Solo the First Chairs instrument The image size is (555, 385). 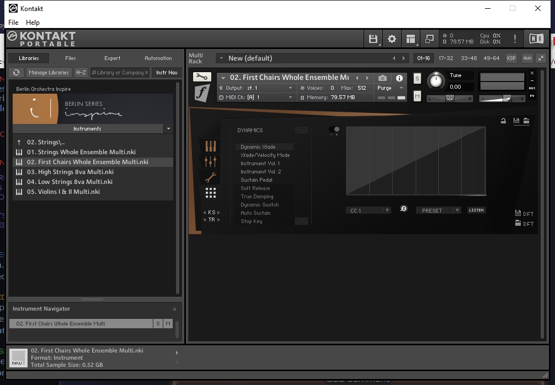pos(417,78)
